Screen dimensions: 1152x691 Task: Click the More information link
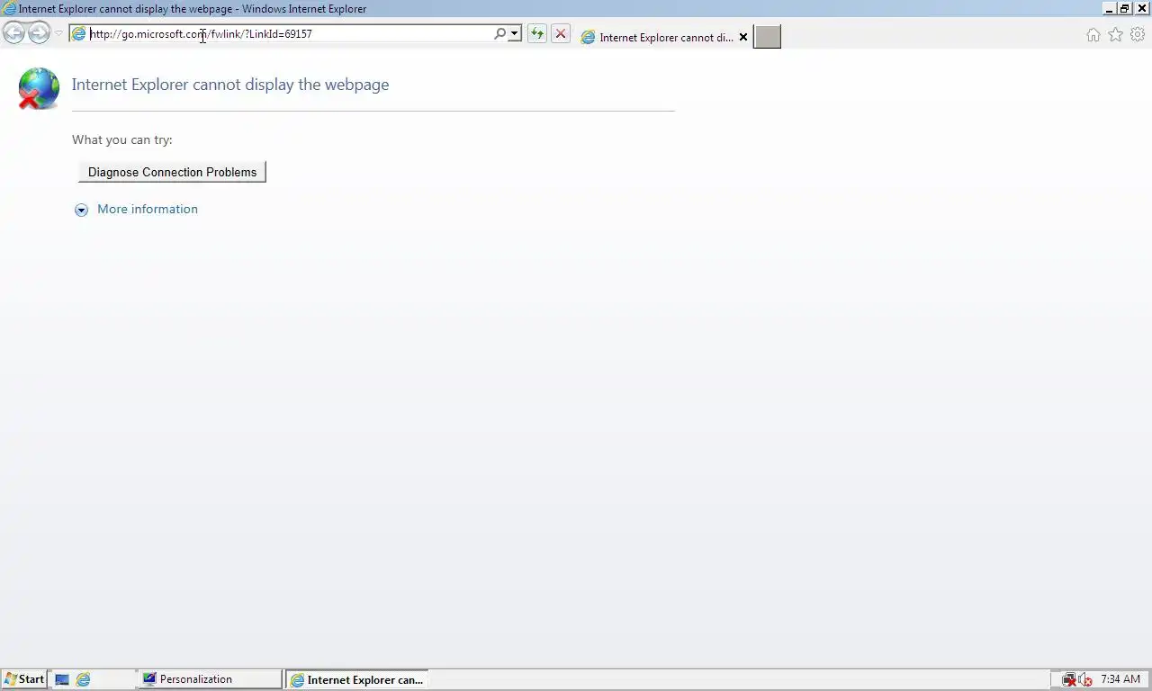tap(148, 209)
